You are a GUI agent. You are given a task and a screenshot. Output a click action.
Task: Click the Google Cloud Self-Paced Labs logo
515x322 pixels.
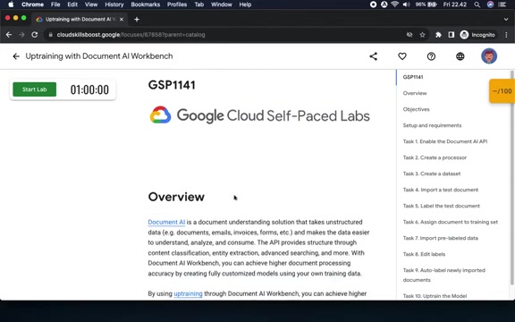click(x=260, y=115)
